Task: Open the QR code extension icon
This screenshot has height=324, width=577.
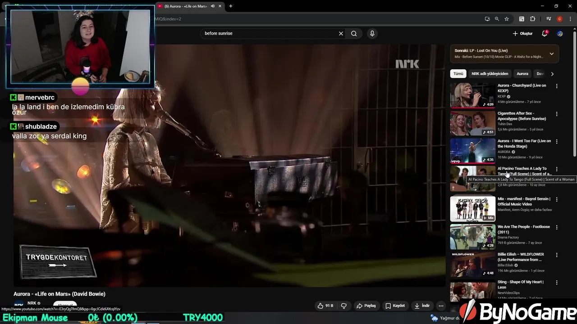Action: pos(522,19)
